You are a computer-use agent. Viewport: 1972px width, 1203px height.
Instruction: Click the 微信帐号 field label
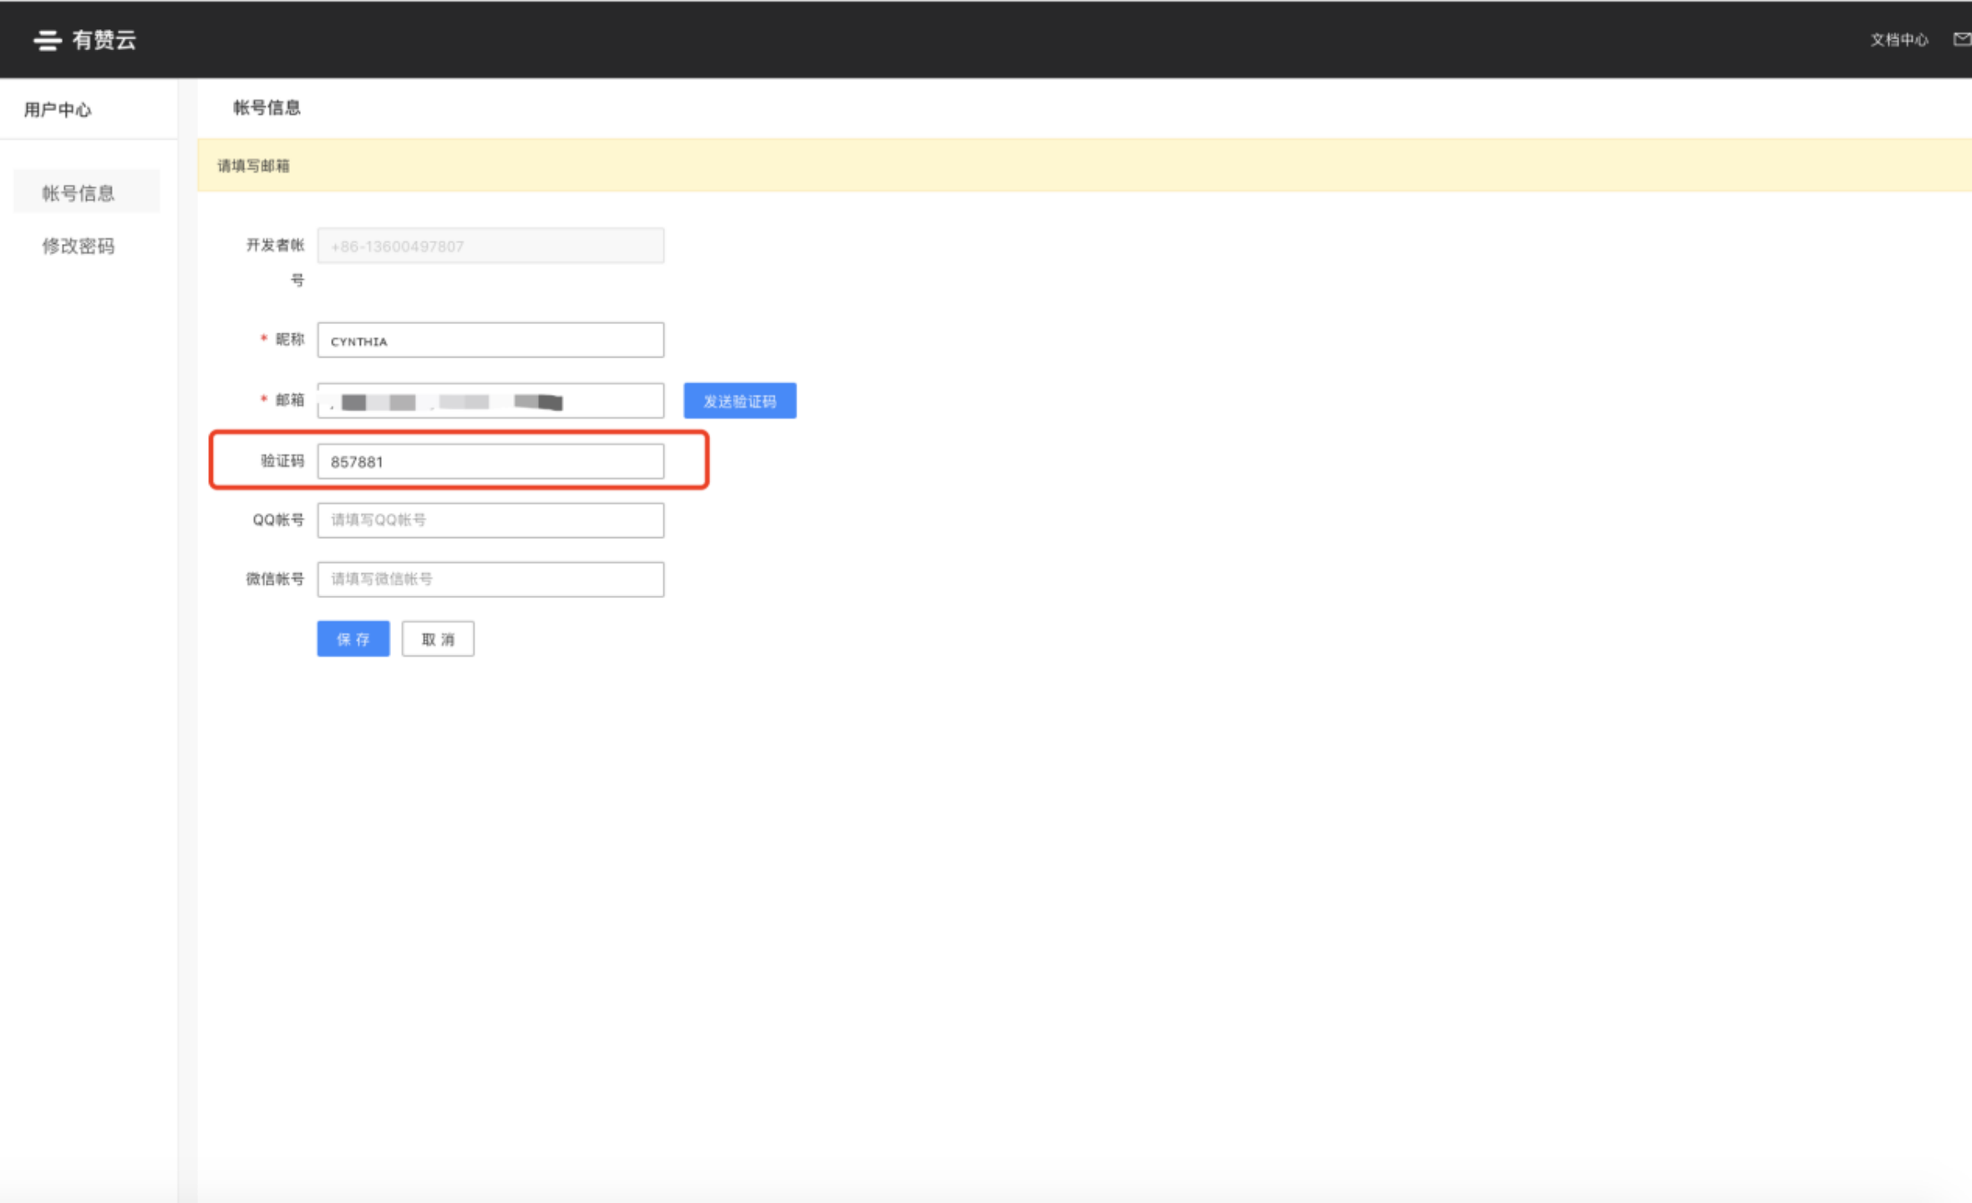pyautogui.click(x=274, y=579)
